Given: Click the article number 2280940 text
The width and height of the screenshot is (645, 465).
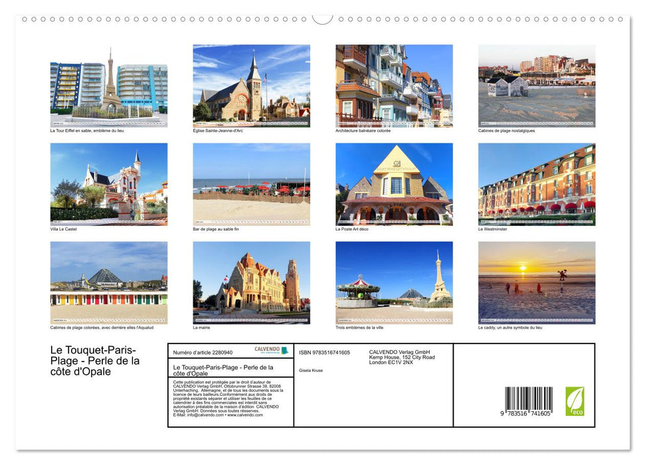Looking at the screenshot, I should [201, 351].
